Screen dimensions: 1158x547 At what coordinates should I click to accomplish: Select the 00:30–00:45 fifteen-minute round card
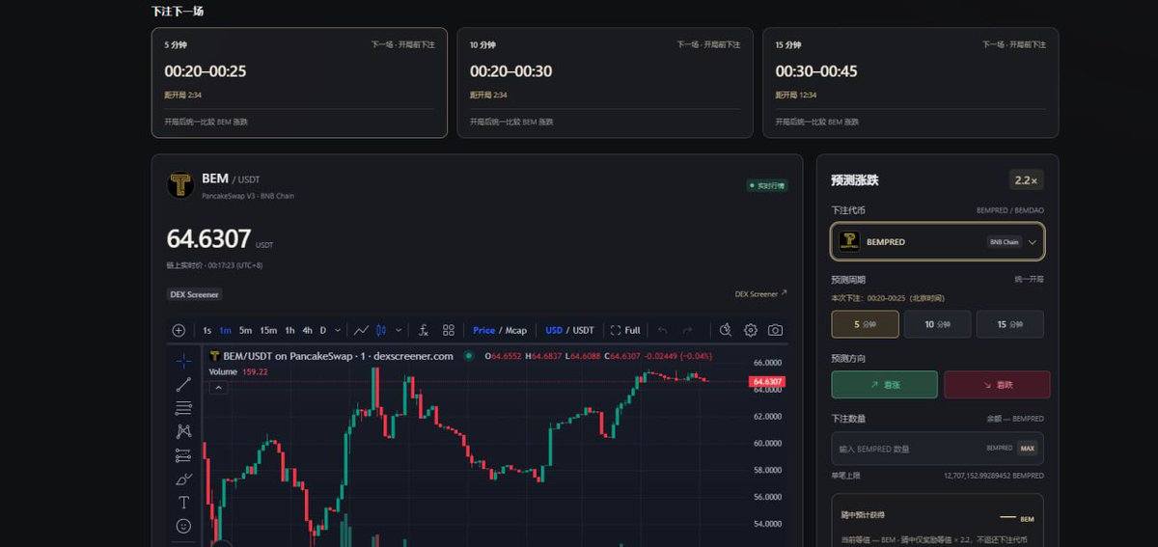point(910,82)
